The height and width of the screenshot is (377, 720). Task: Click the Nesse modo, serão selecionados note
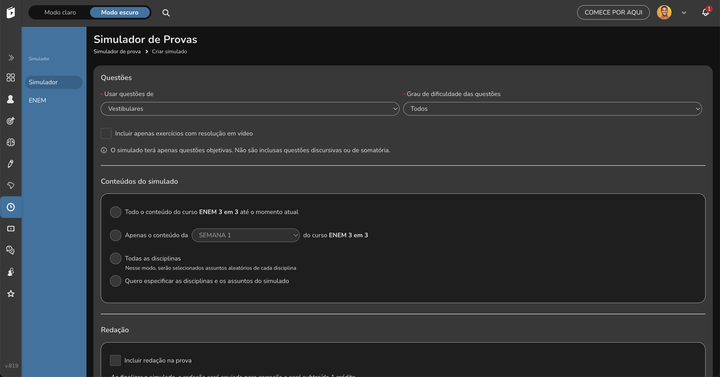coord(211,268)
